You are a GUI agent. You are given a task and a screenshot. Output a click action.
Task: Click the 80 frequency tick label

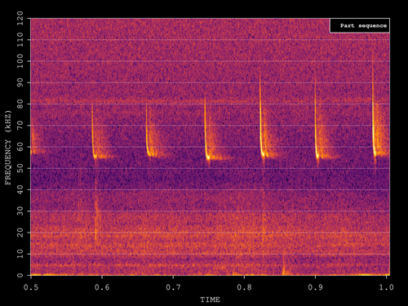tap(20, 104)
